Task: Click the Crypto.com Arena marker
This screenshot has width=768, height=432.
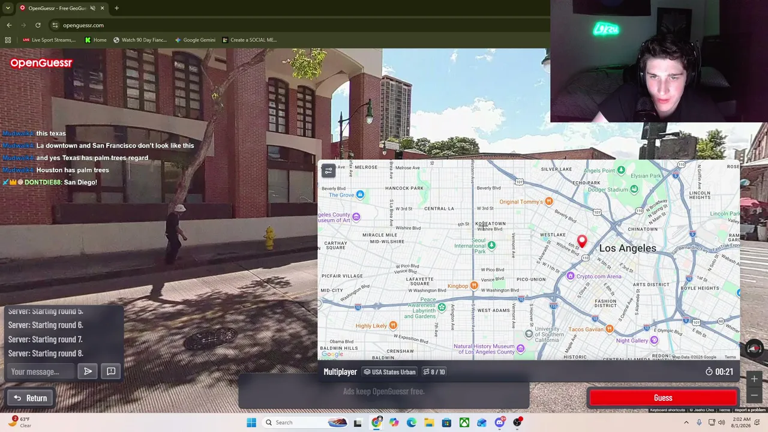Action: (x=570, y=276)
